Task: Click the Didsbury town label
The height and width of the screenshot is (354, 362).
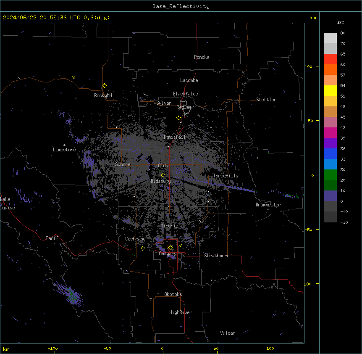Action: [x=161, y=181]
